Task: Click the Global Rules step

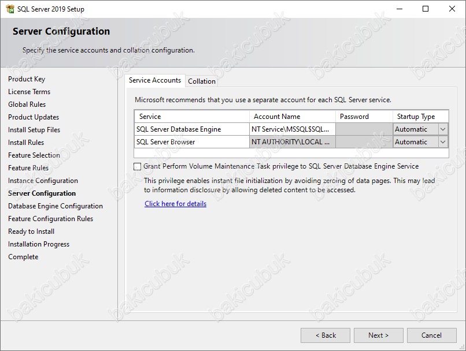Action: 27,104
